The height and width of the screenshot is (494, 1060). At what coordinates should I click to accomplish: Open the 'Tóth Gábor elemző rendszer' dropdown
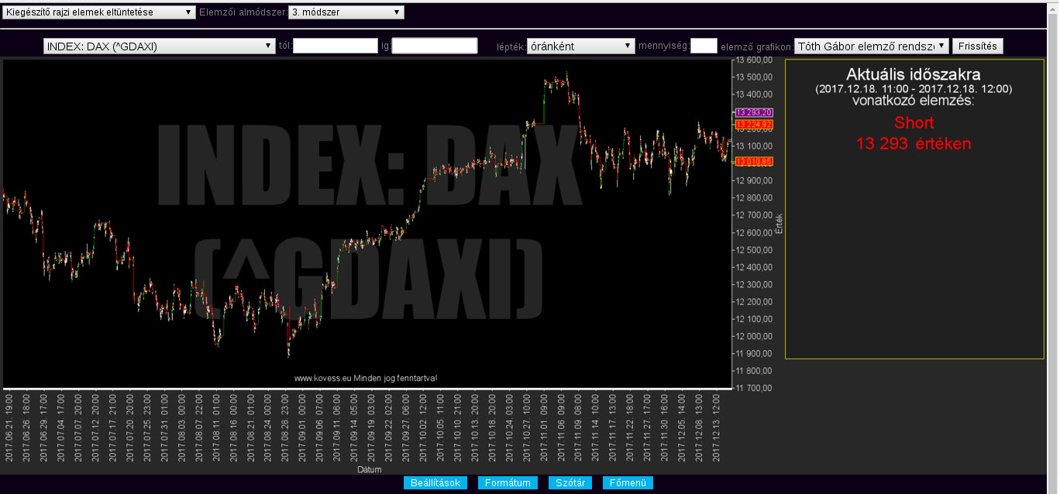pos(871,46)
